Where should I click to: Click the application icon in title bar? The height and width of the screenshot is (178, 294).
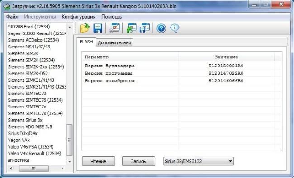pos(7,6)
